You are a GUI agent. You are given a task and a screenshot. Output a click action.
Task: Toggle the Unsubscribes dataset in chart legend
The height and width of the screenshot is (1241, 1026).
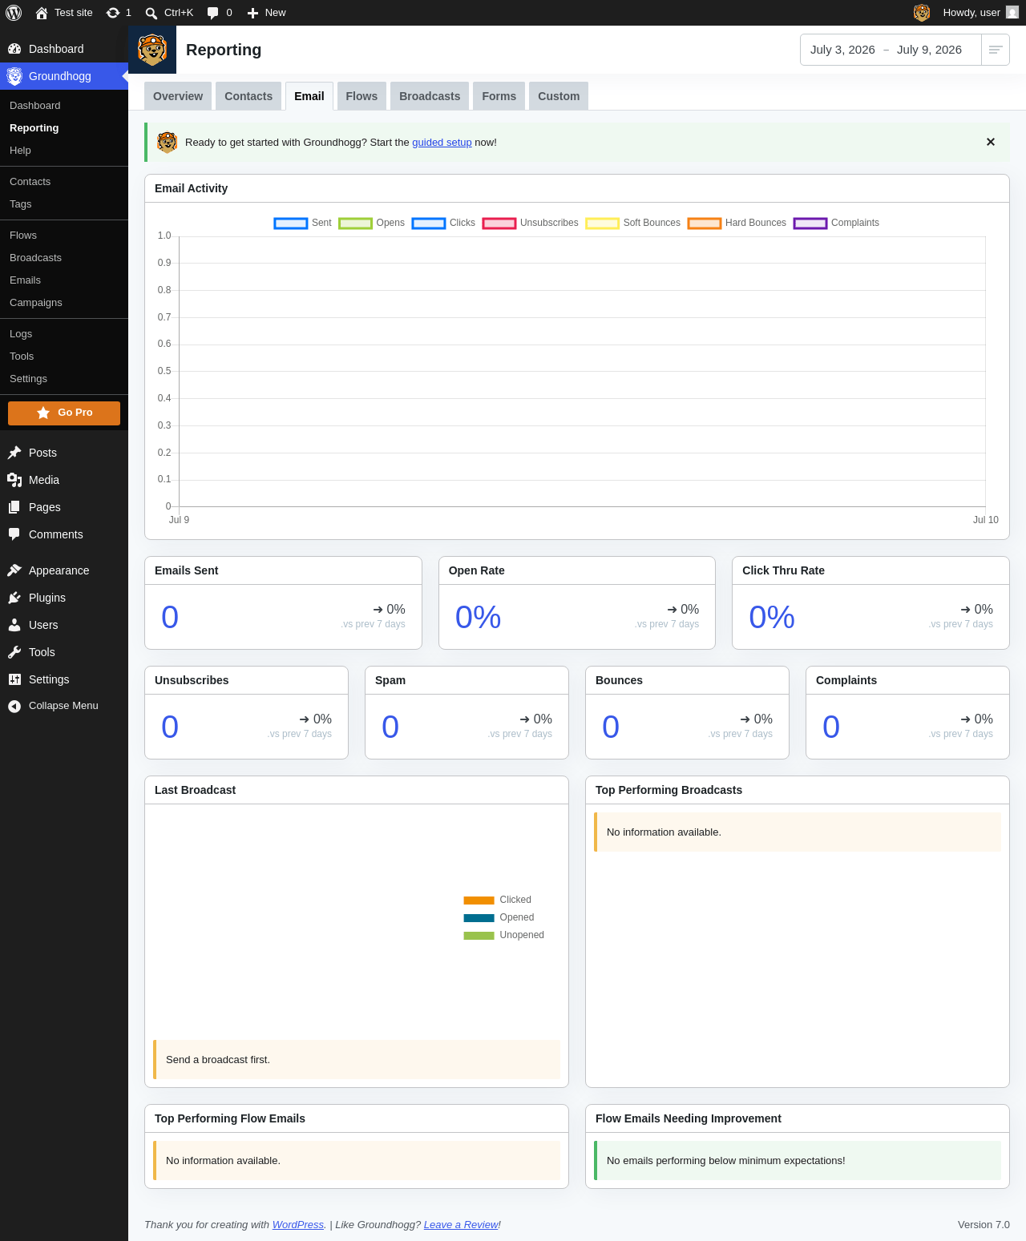click(x=530, y=223)
